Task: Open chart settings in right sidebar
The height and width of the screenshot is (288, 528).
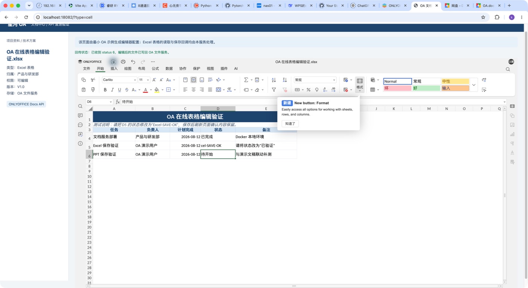Action: pyautogui.click(x=512, y=134)
